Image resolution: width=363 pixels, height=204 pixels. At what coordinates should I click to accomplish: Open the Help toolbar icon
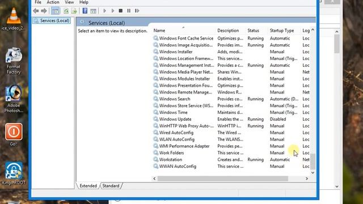click(x=85, y=11)
